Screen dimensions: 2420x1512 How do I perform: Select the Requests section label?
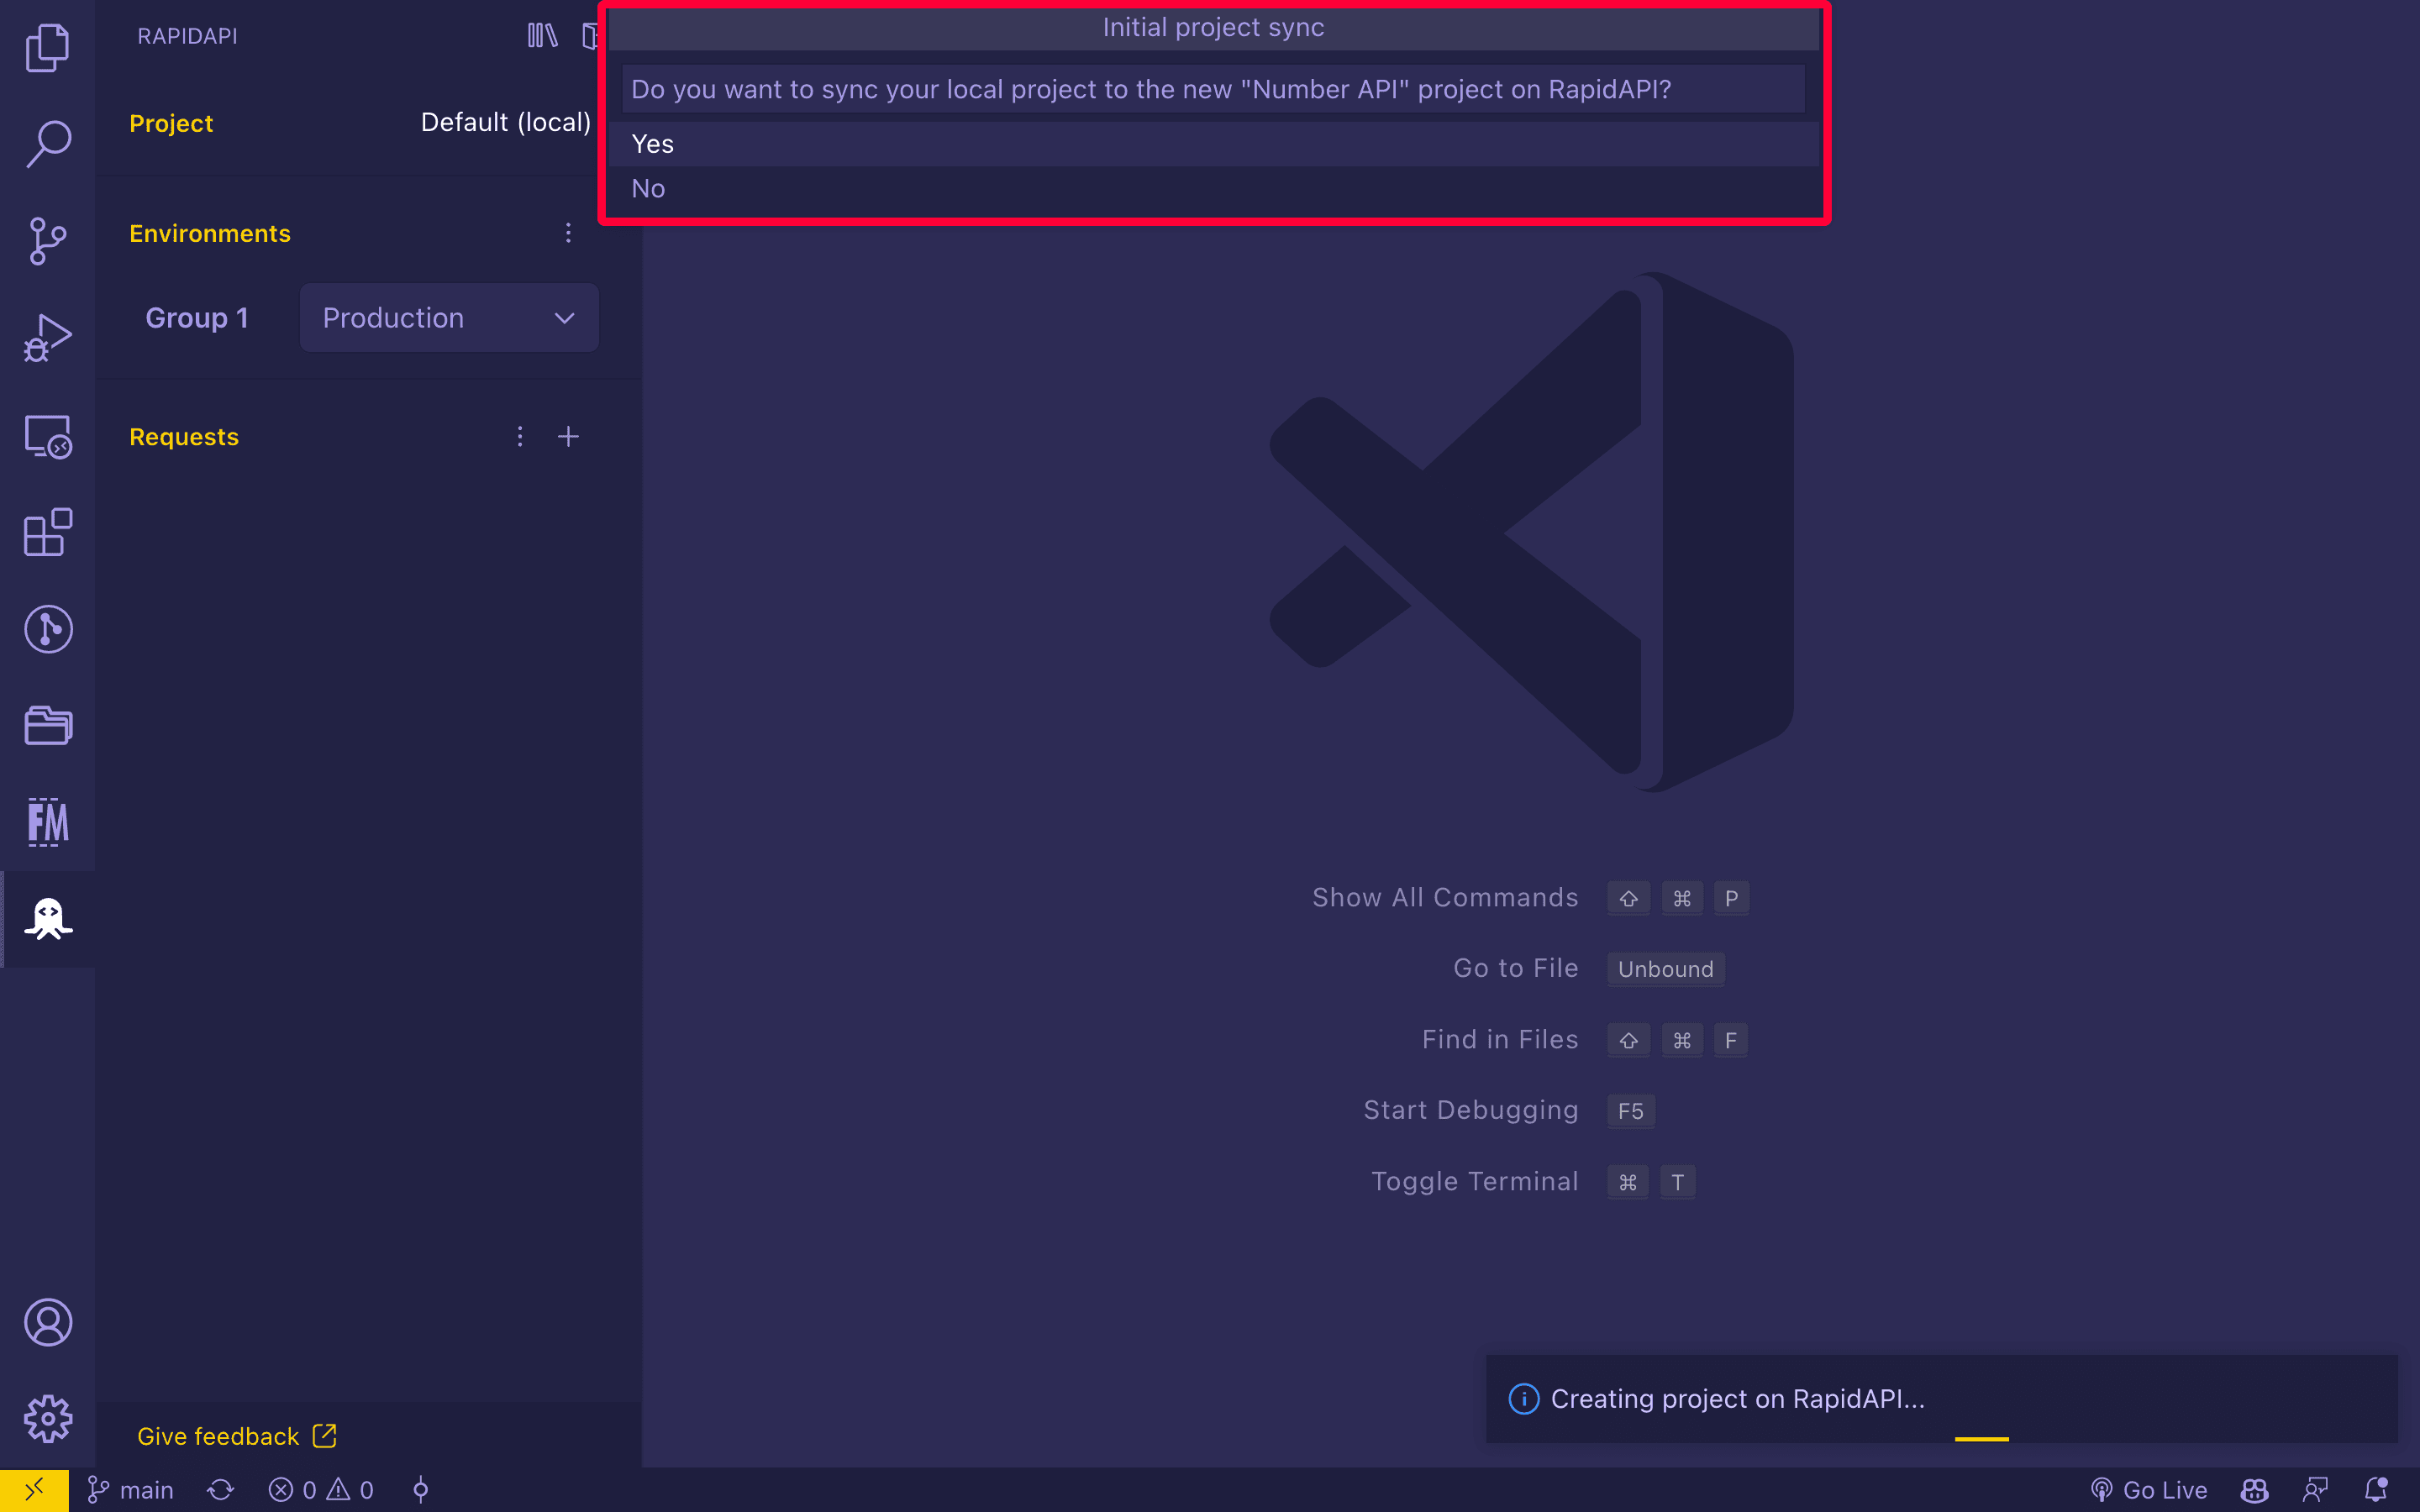pyautogui.click(x=183, y=435)
